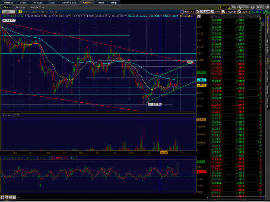The width and height of the screenshot is (270, 202).
Task: Click the cyan 1.3897 price axis label
Action: click(x=201, y=80)
